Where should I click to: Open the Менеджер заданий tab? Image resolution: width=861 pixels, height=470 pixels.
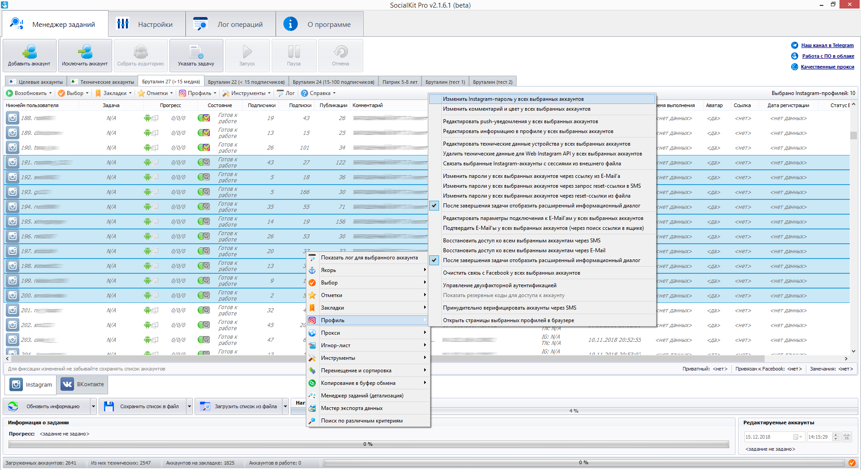pos(55,24)
